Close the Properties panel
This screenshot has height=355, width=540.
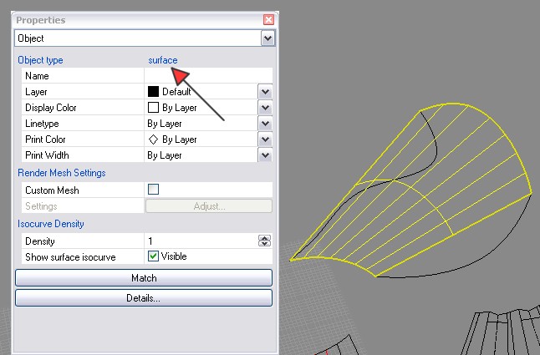(268, 19)
